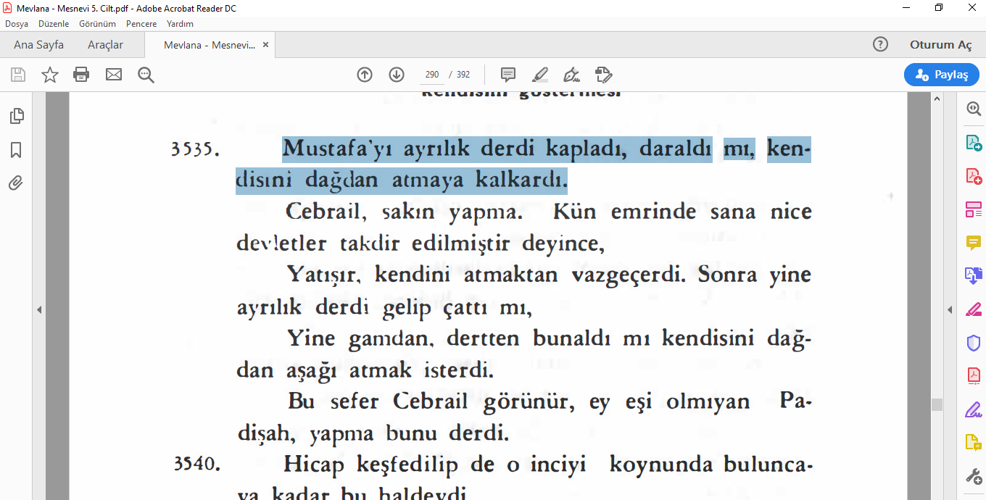Open the yellow page-with-note tool in right pane
Screen dimensions: 986x500
click(x=974, y=443)
